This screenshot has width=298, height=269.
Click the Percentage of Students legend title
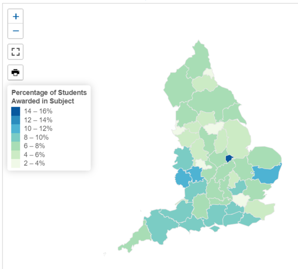pos(49,97)
